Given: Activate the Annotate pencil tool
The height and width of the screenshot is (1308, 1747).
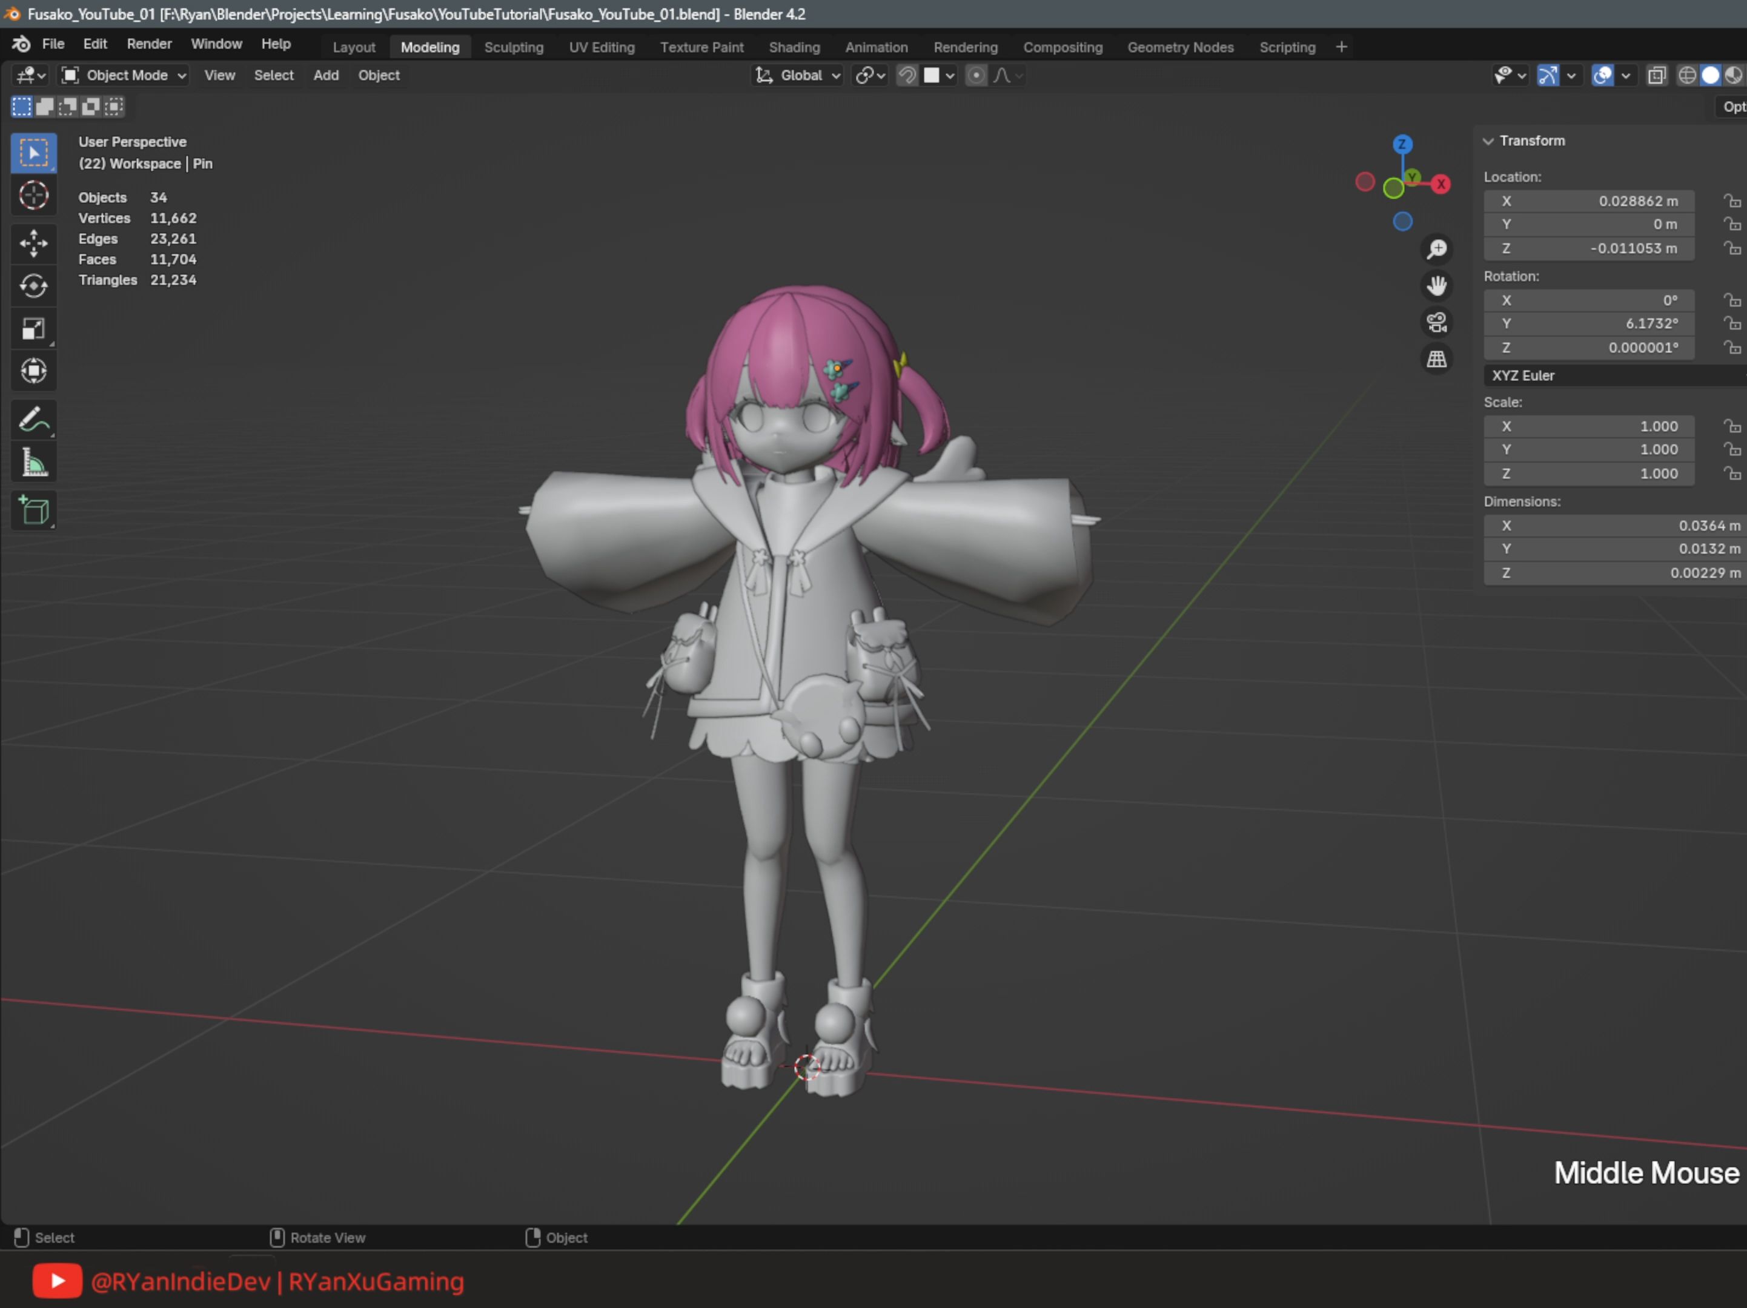Looking at the screenshot, I should pos(33,419).
